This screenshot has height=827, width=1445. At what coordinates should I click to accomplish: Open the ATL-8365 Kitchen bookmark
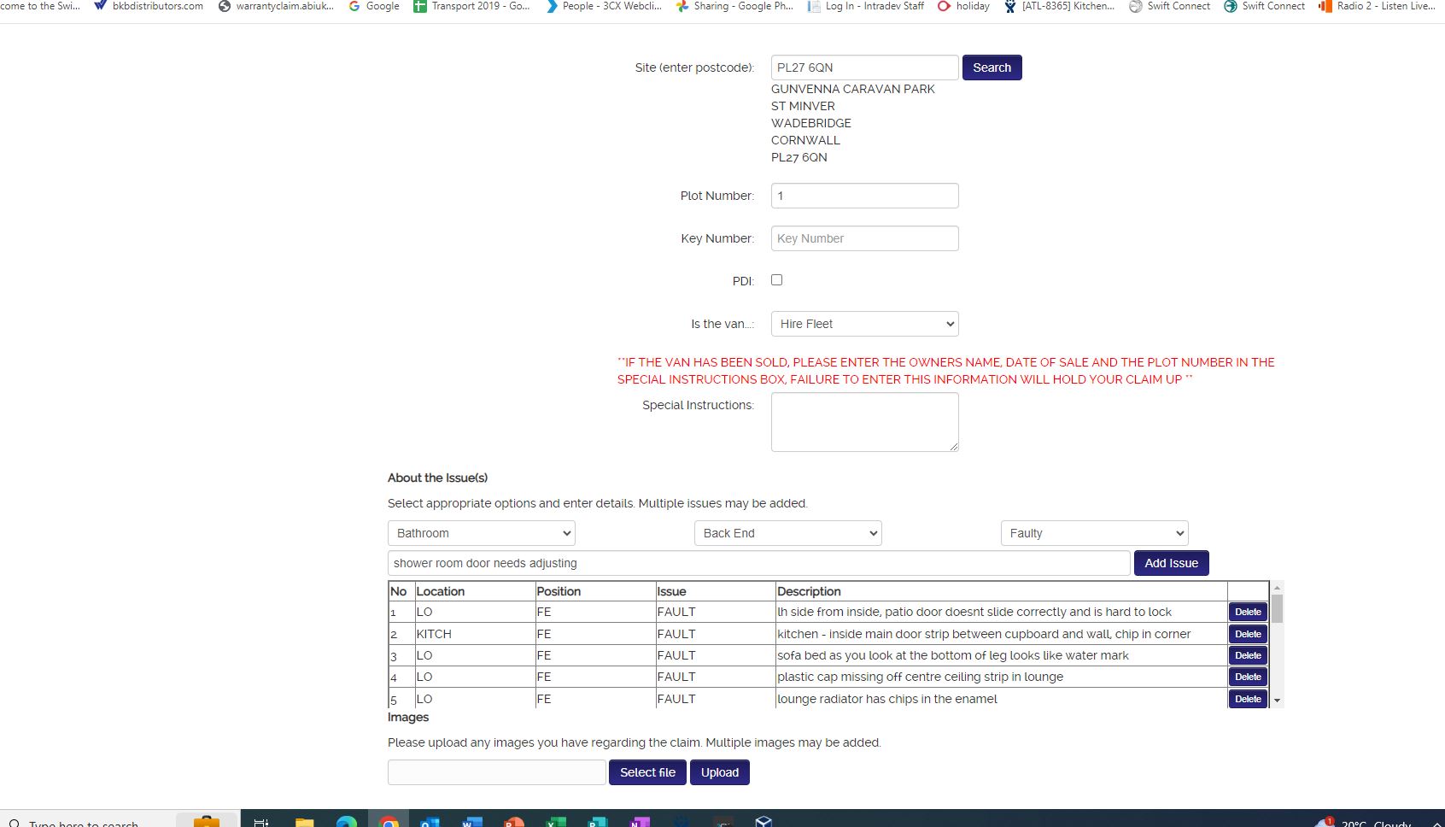point(1059,6)
